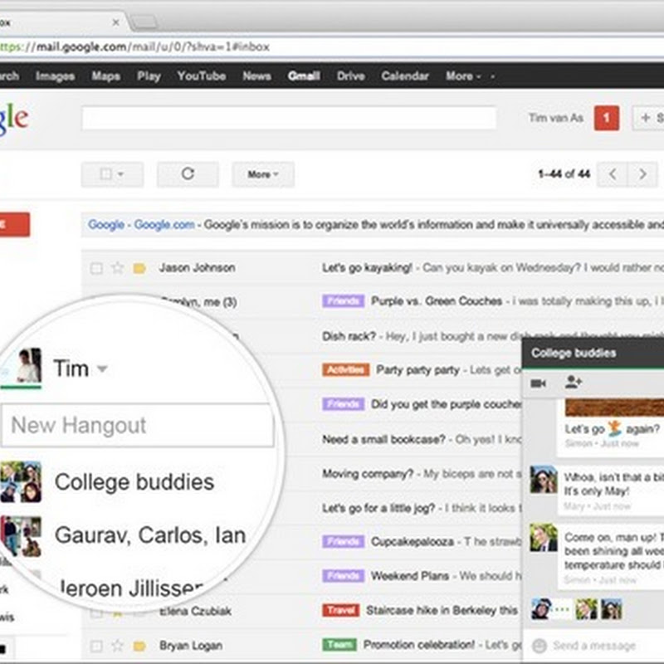Click the New Hangout input field

point(137,425)
